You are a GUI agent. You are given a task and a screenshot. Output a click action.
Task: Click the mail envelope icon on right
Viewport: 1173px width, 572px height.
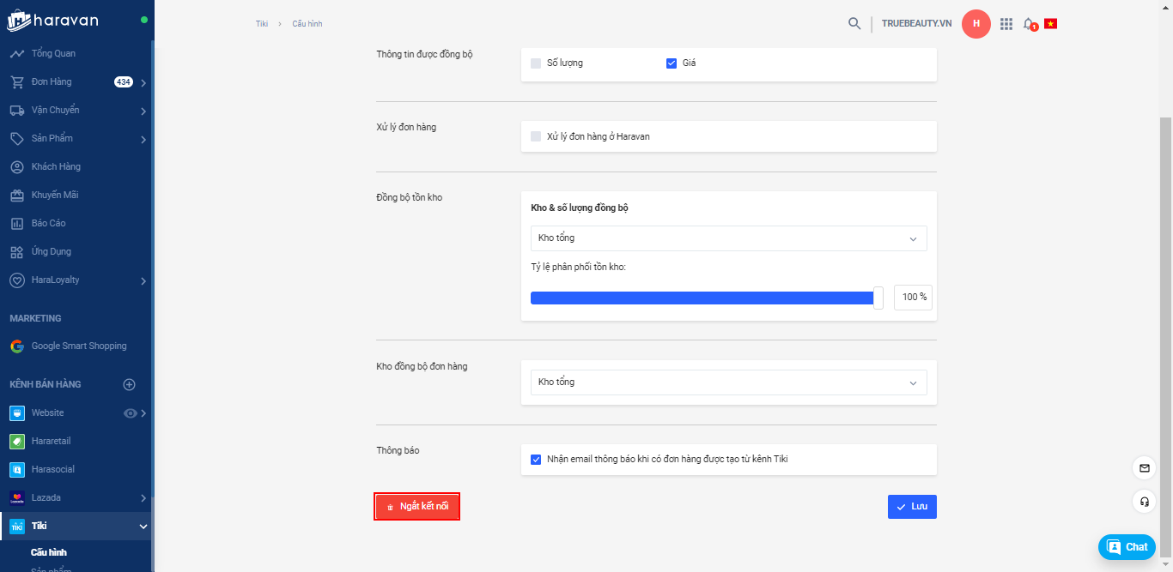pyautogui.click(x=1144, y=468)
